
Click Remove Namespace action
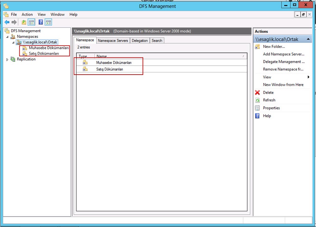pos(283,69)
